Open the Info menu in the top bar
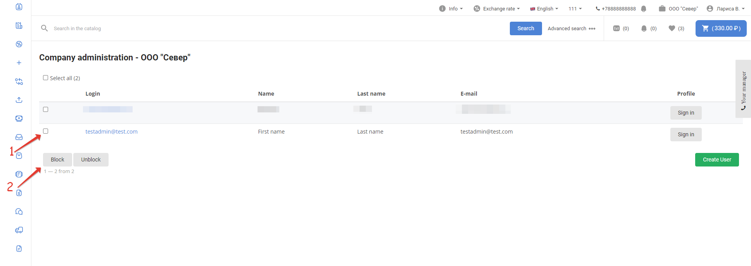 451,9
